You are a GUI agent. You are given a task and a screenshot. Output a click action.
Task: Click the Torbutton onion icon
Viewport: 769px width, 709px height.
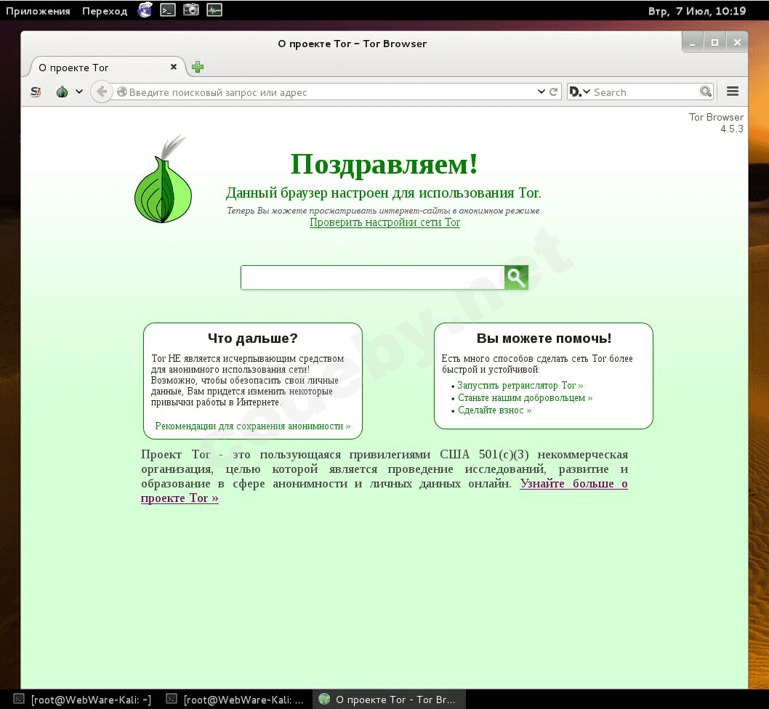point(63,92)
